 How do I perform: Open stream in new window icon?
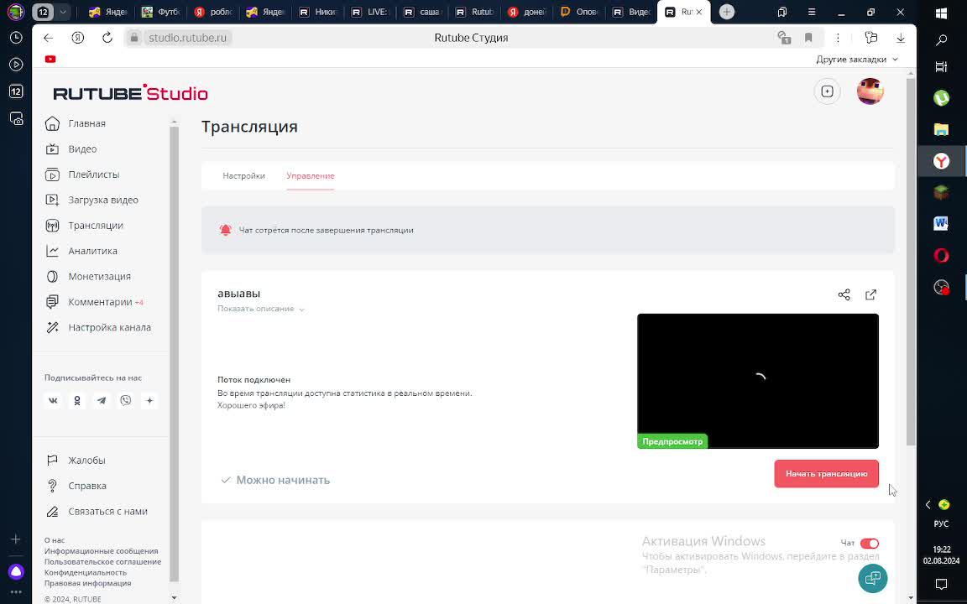point(870,294)
